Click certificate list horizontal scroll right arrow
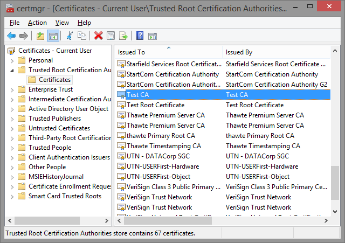The height and width of the screenshot is (243, 345). coord(326,220)
